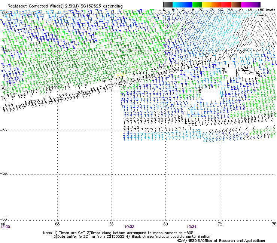Click the purple '10:33' pass time
The height and width of the screenshot is (243, 277).
[129, 227]
